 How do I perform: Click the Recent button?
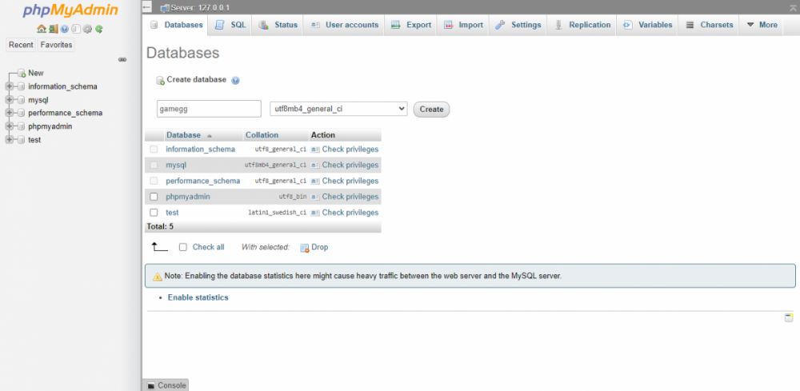coord(21,45)
